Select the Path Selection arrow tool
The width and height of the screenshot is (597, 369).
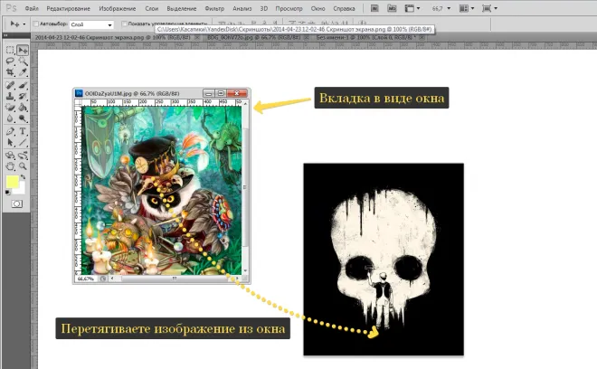pyautogui.click(x=10, y=142)
